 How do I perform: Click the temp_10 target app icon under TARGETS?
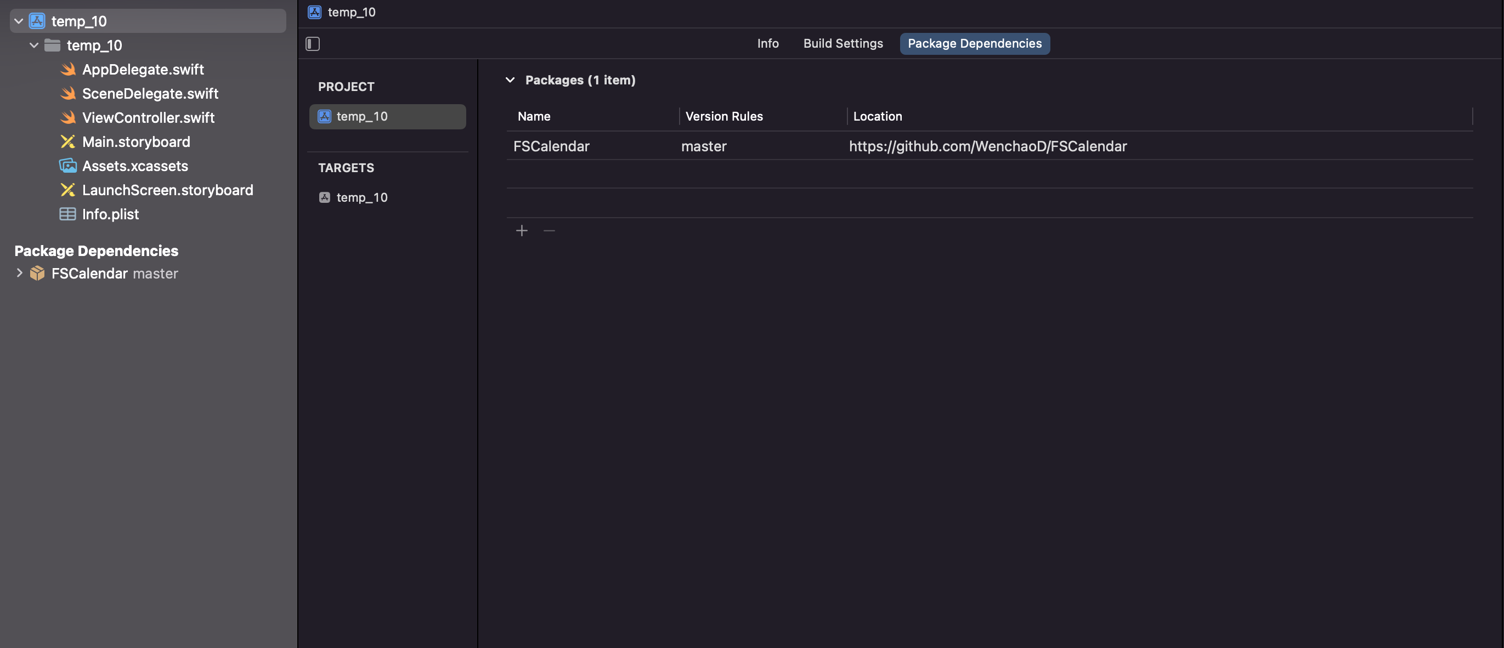325,197
